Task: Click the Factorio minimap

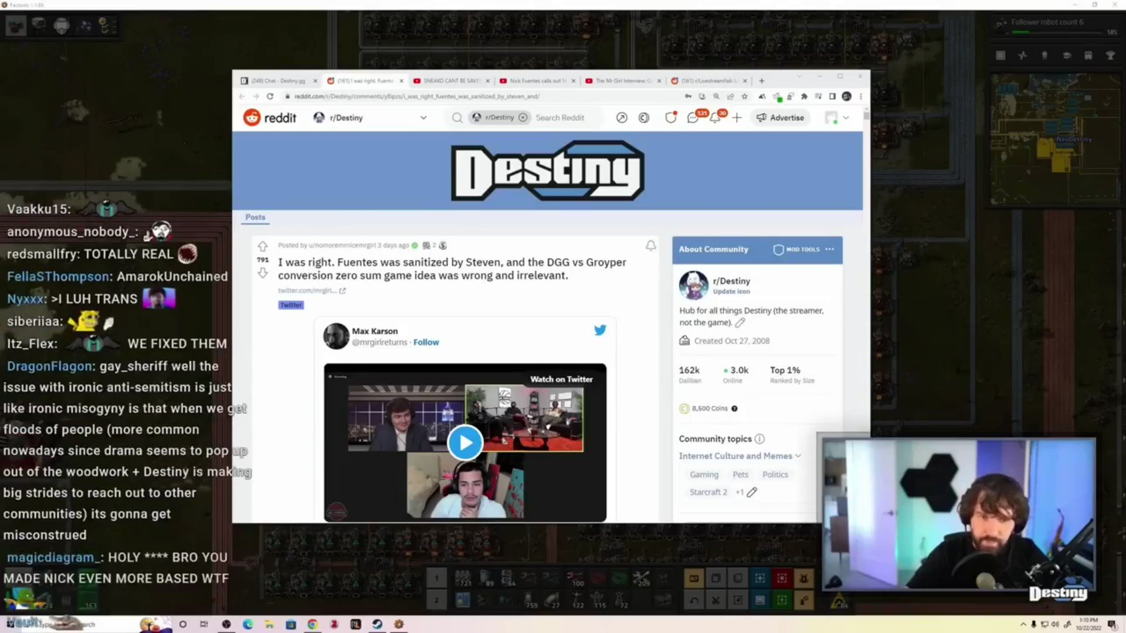Action: (x=1056, y=139)
